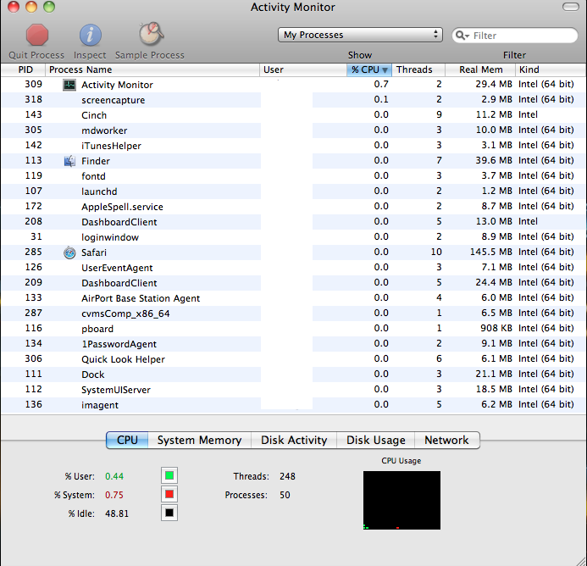Select the SystemUIServer process
587x566 pixels.
click(293, 390)
